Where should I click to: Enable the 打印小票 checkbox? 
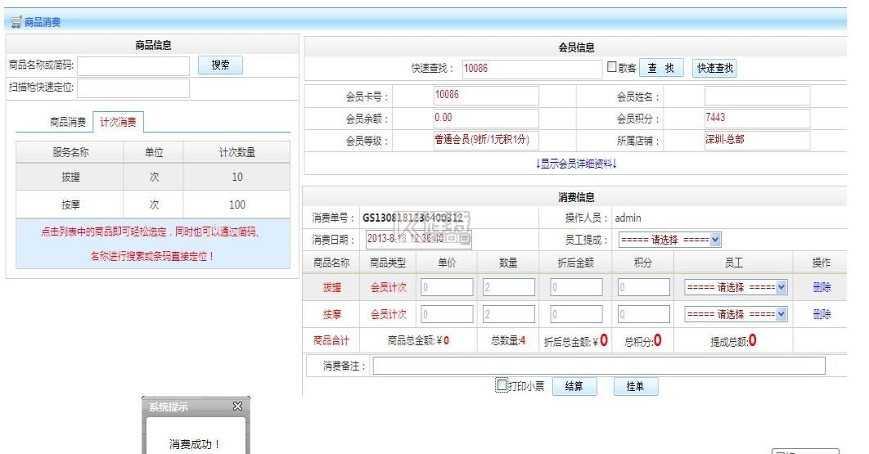point(502,385)
